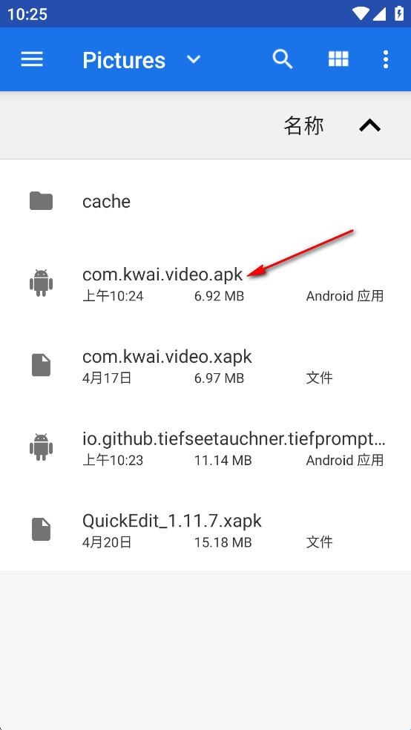Select the 名称 sort column header
411x730 pixels.
click(303, 125)
